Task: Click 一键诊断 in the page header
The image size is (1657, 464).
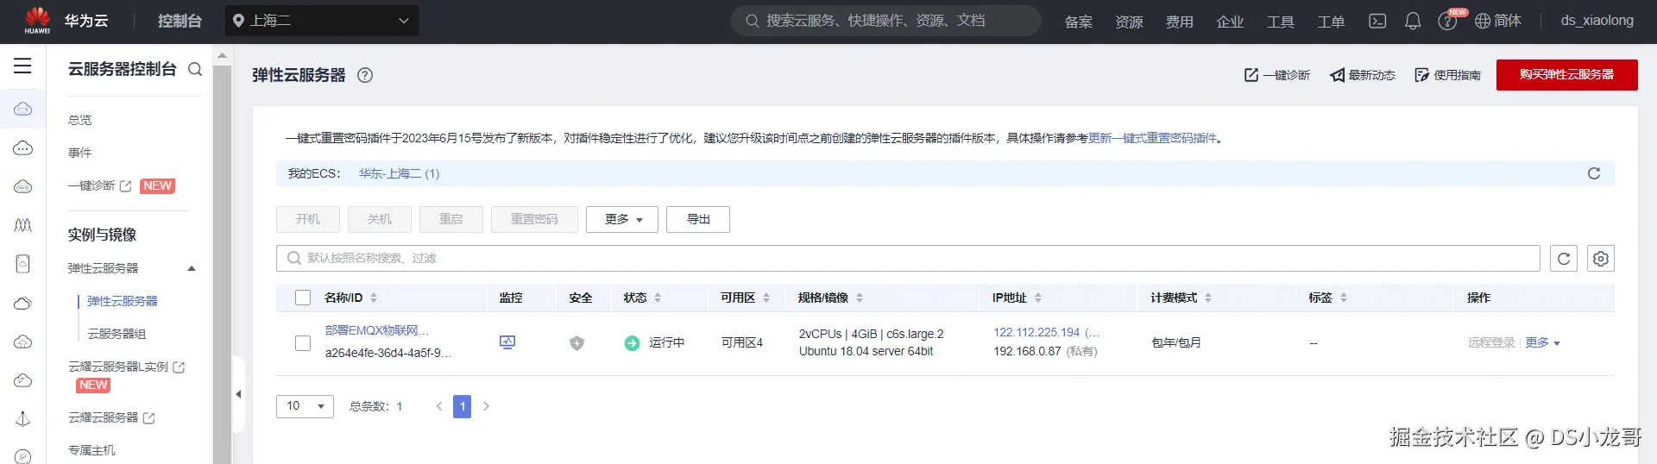Action: click(1277, 75)
